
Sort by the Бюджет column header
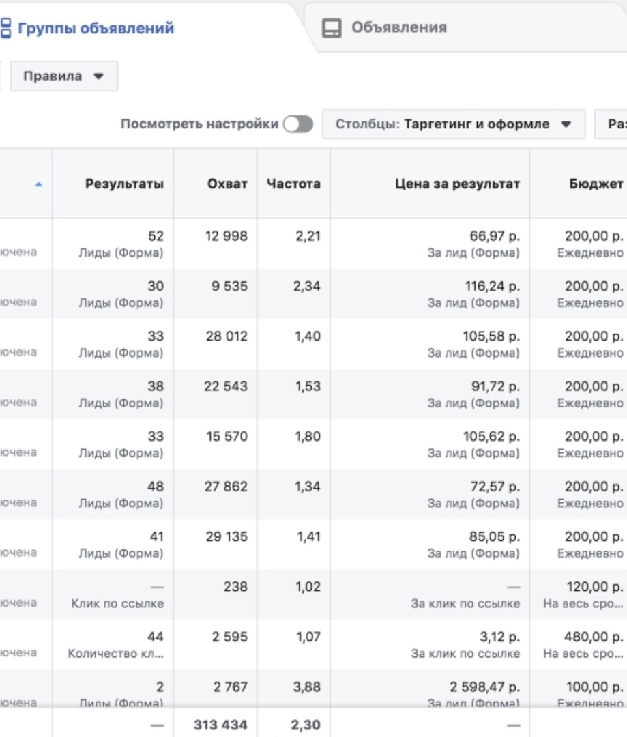[x=596, y=184]
